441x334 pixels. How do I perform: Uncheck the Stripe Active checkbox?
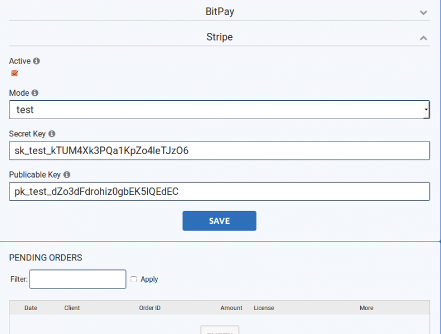point(14,73)
